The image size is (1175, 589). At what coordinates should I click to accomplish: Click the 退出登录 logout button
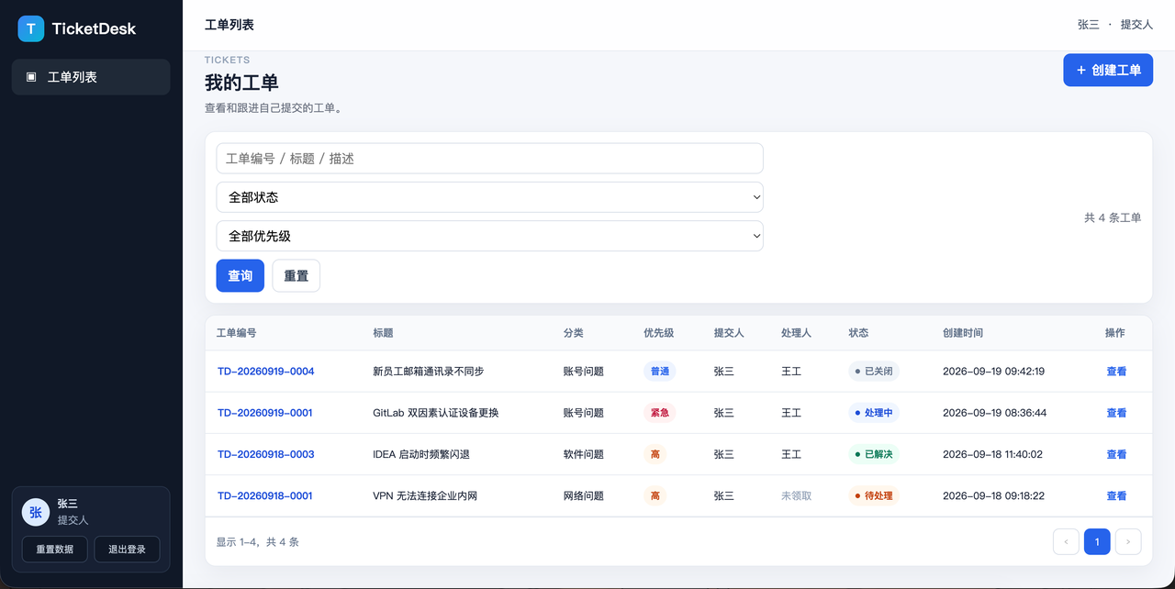point(127,550)
